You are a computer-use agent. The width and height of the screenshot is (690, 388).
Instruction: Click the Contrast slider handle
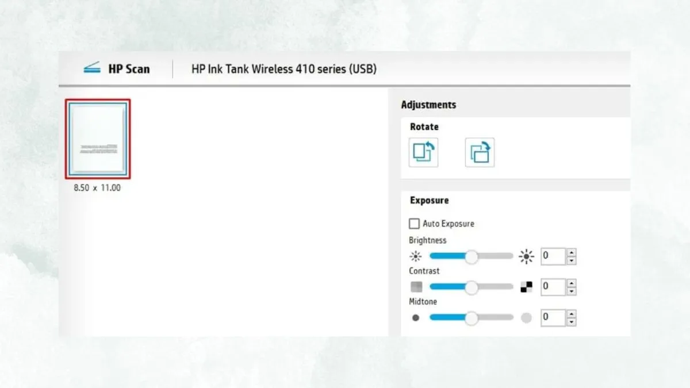coord(471,287)
